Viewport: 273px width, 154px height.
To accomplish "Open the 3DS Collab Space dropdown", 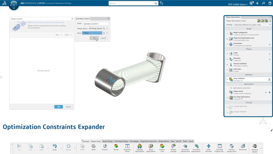I will [238, 4].
